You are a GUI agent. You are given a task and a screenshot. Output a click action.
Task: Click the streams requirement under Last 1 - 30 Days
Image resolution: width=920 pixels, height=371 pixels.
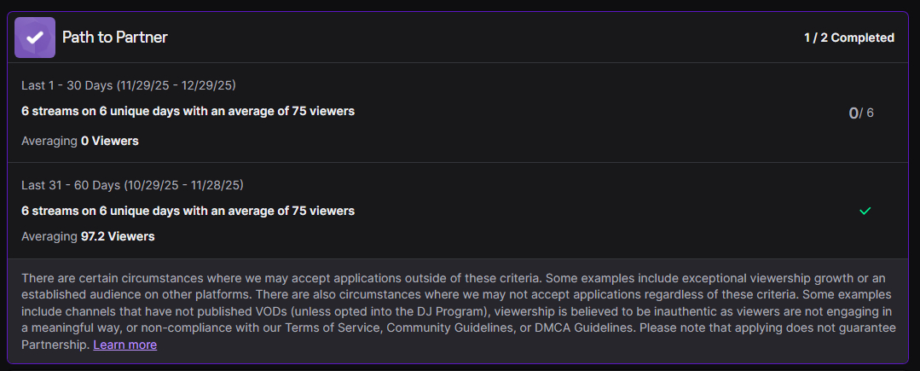(x=188, y=111)
